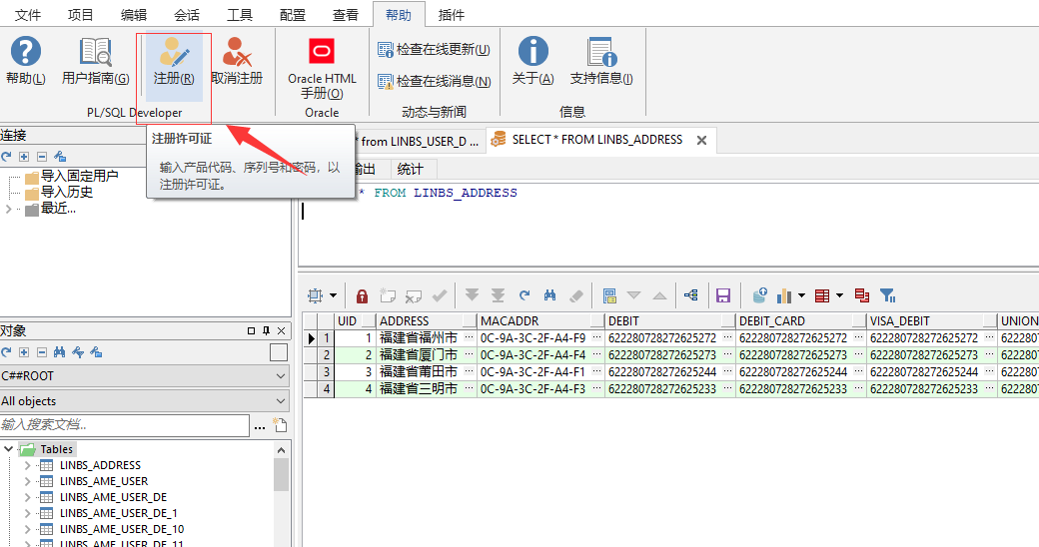This screenshot has width=1039, height=547.
Task: Click the 关于(A) about icon
Action: tap(532, 61)
